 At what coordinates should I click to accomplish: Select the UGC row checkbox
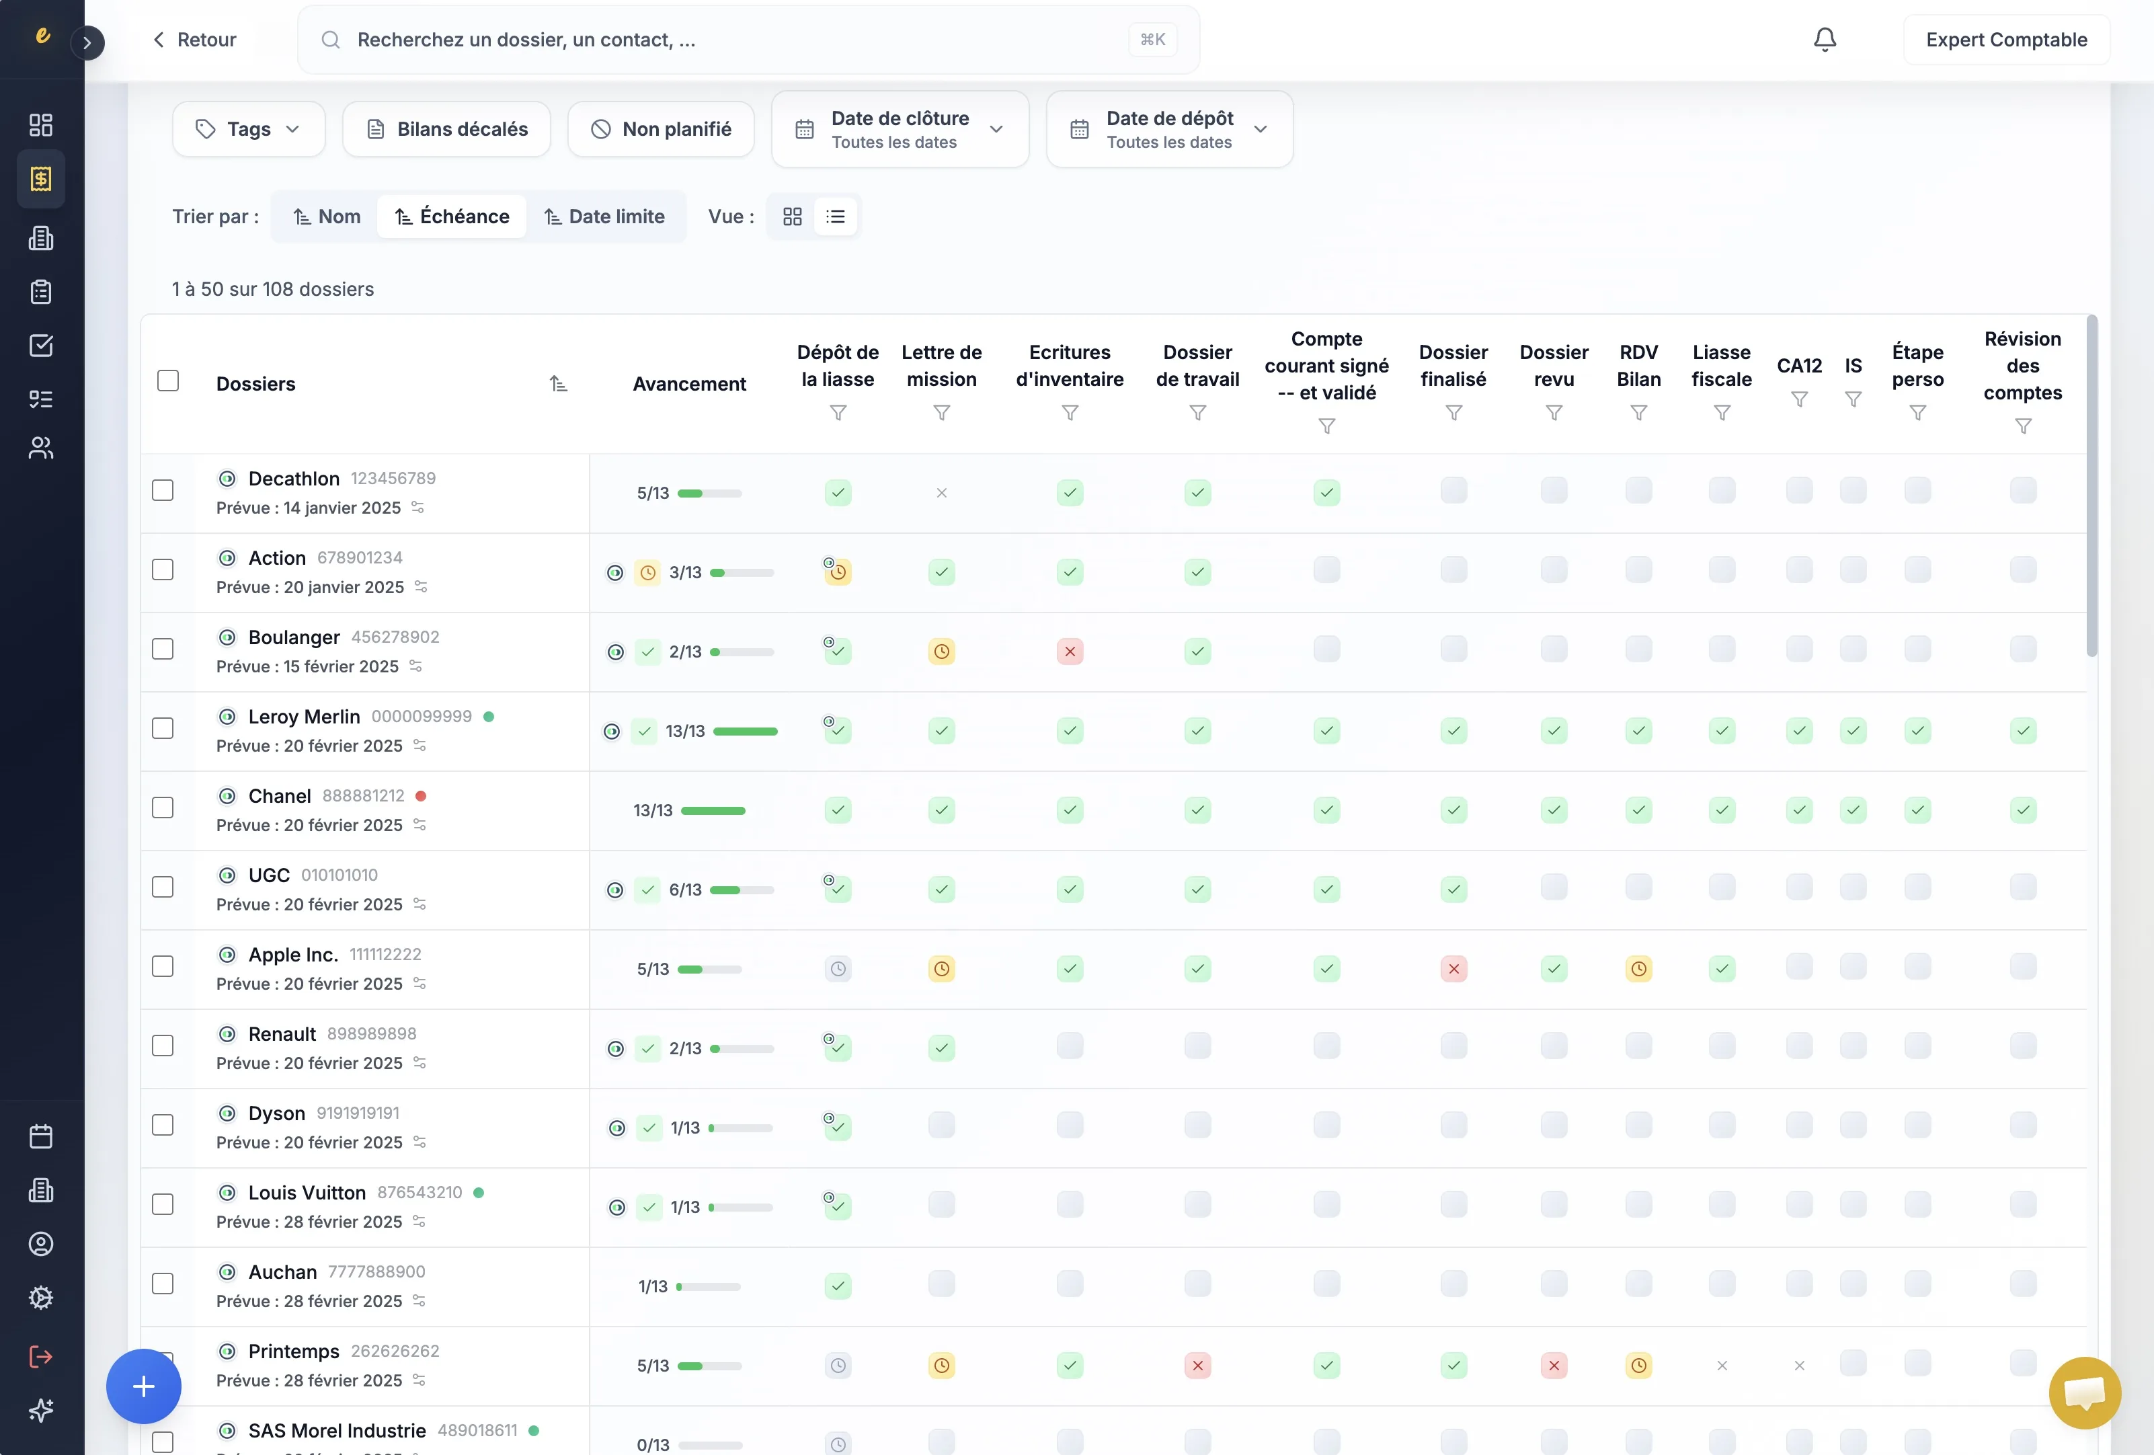163,887
